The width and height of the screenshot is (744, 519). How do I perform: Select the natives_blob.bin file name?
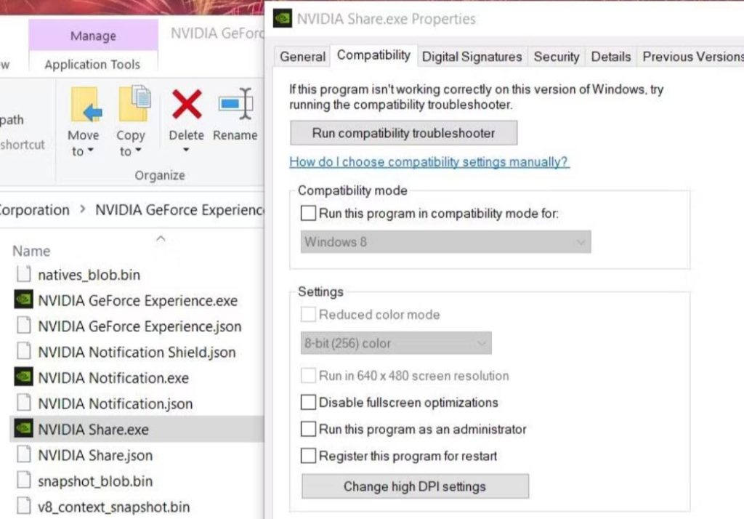[x=89, y=275]
